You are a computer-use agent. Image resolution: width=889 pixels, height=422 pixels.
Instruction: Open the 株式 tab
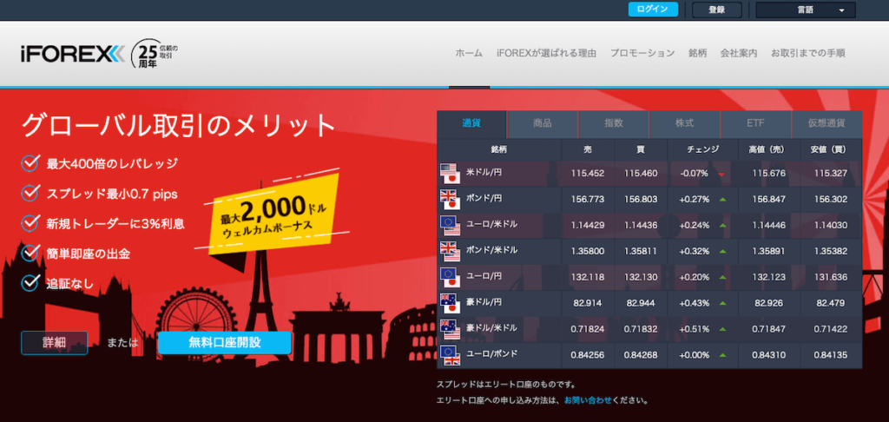click(684, 123)
